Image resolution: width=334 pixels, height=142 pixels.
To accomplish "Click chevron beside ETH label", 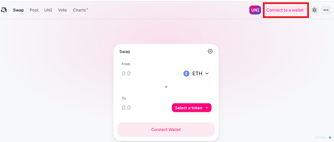I will tap(207, 73).
